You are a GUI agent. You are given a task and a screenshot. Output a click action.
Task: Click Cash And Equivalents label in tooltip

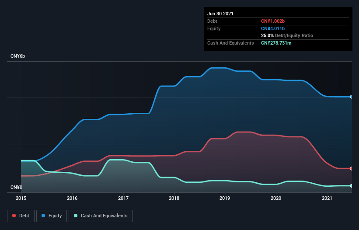230,43
